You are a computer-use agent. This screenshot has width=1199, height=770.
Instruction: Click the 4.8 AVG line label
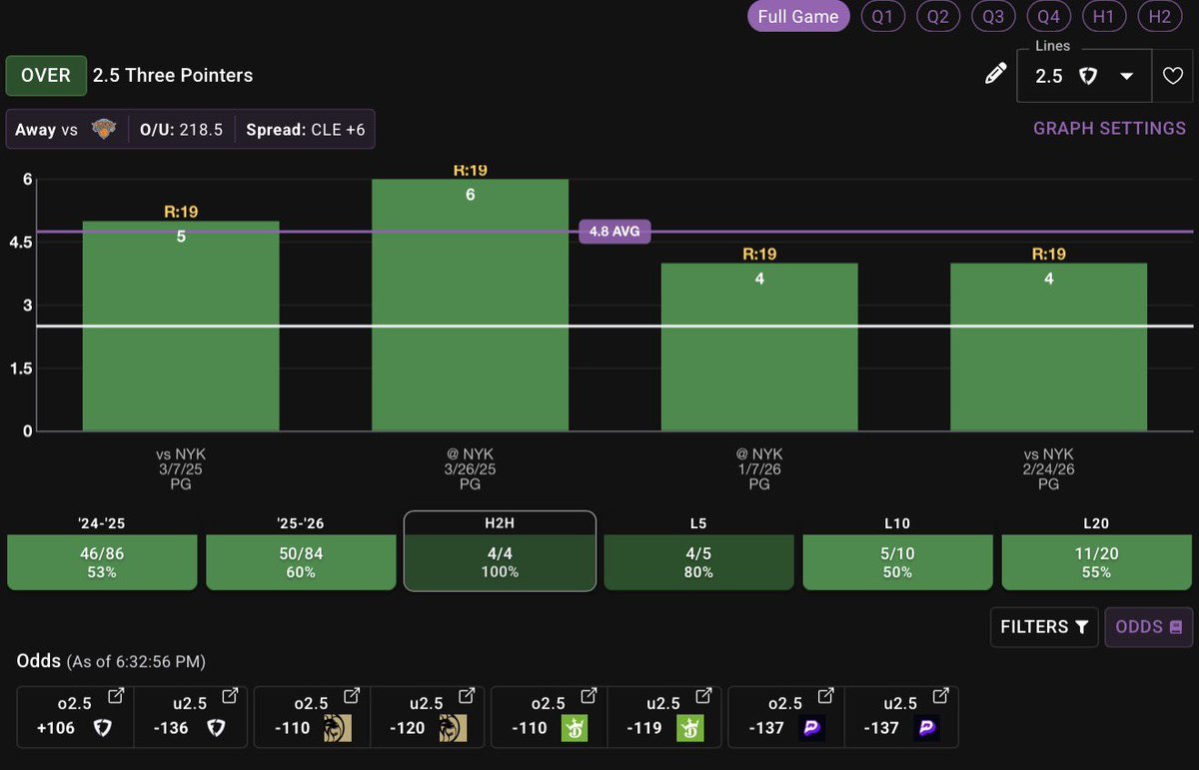614,232
